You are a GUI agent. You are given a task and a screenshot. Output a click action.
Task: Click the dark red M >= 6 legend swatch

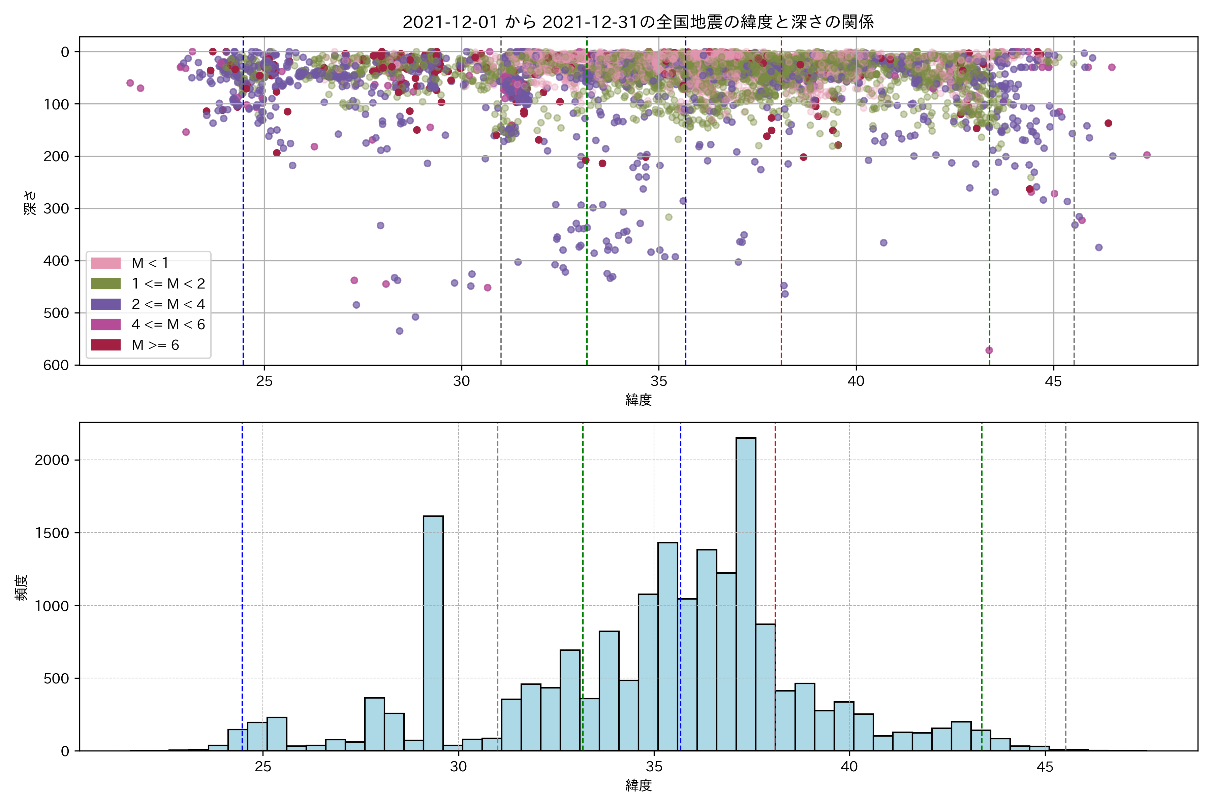(106, 345)
